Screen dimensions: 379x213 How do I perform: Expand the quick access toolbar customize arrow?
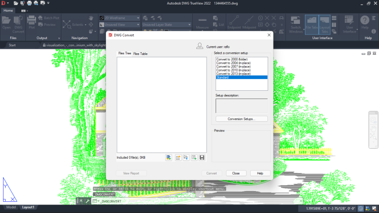(48, 3)
